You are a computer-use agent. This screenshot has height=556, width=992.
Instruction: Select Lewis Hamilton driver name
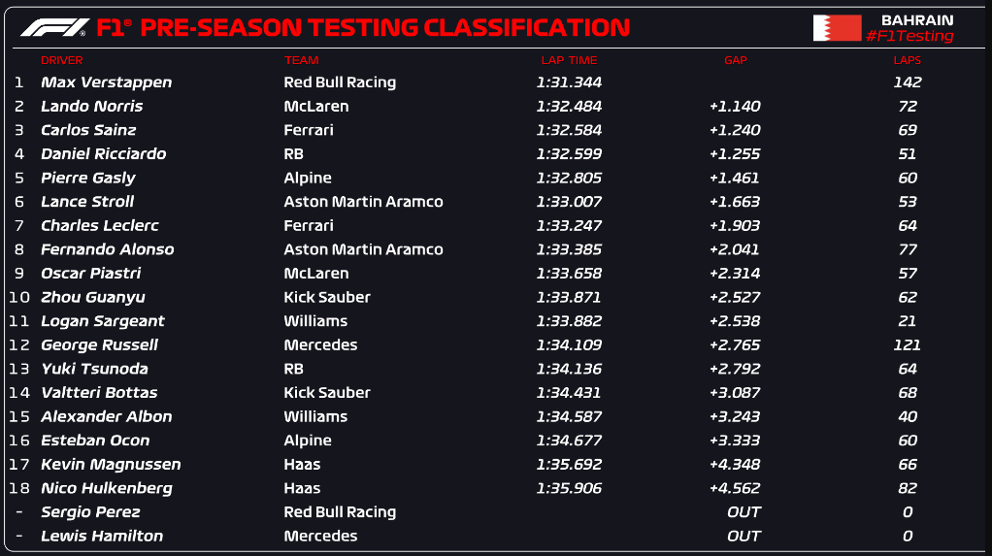click(102, 536)
